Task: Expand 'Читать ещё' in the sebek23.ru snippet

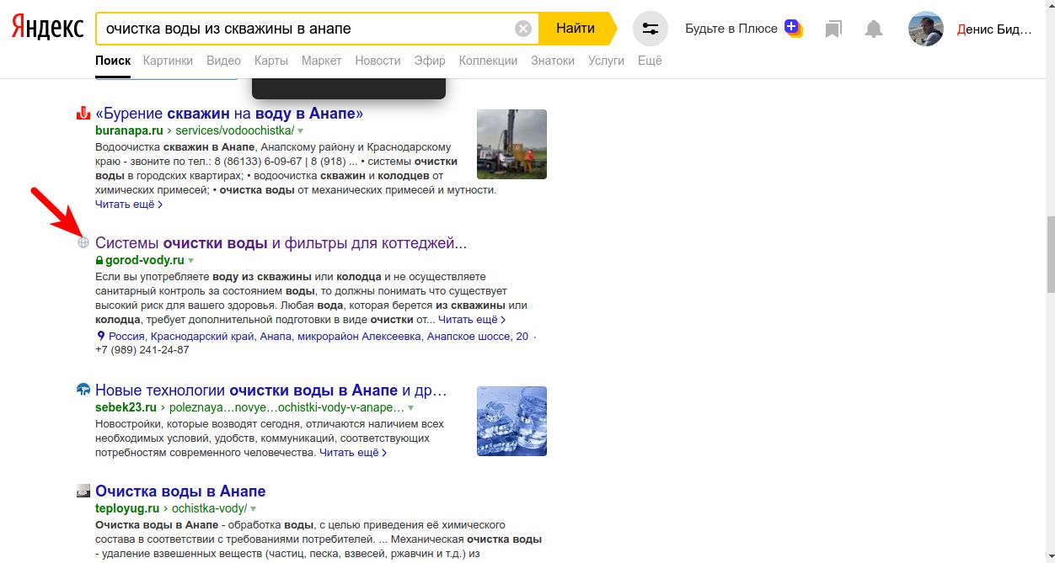Action: [x=353, y=453]
